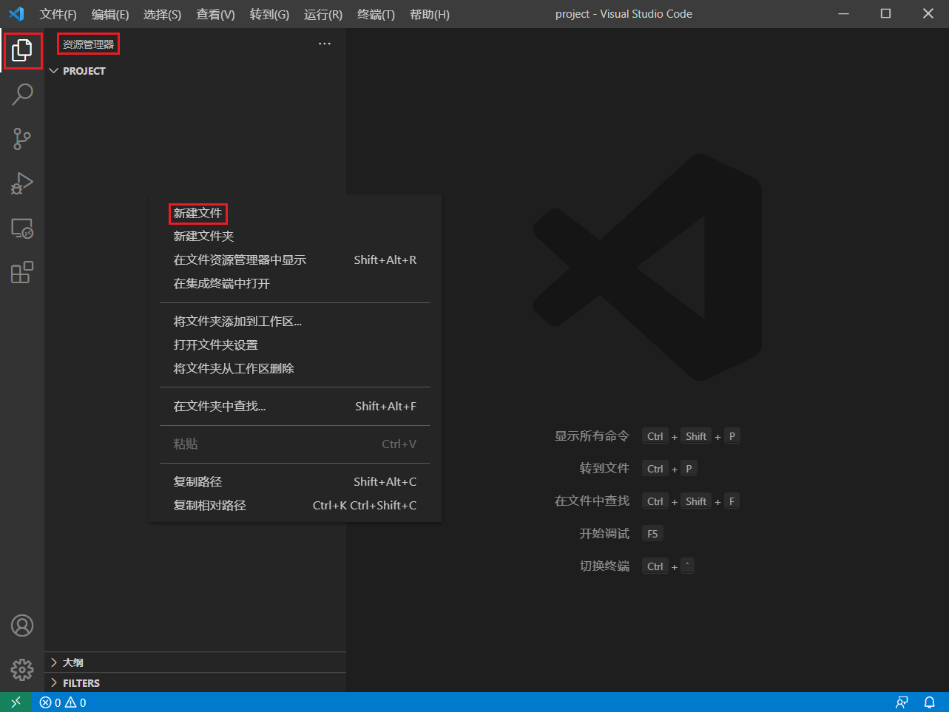
Task: Click the remote window indicator in status bar
Action: point(16,702)
